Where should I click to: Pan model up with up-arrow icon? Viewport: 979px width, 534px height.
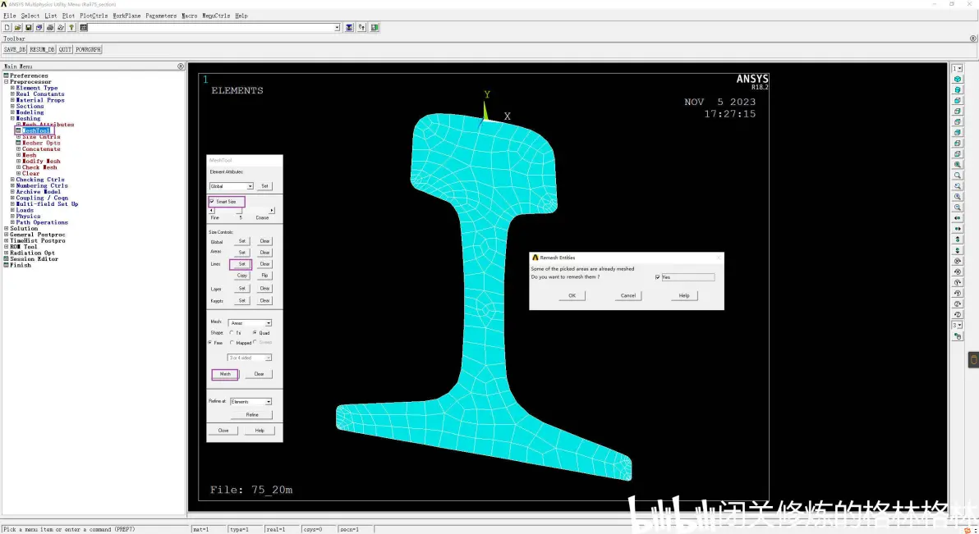pos(957,240)
